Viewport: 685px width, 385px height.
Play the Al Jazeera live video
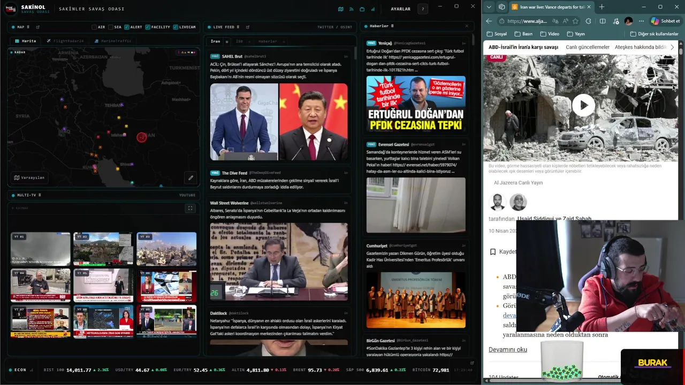coord(583,105)
